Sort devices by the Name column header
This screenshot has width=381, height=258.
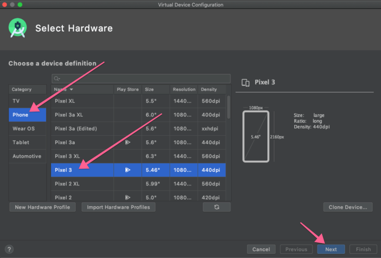click(64, 89)
